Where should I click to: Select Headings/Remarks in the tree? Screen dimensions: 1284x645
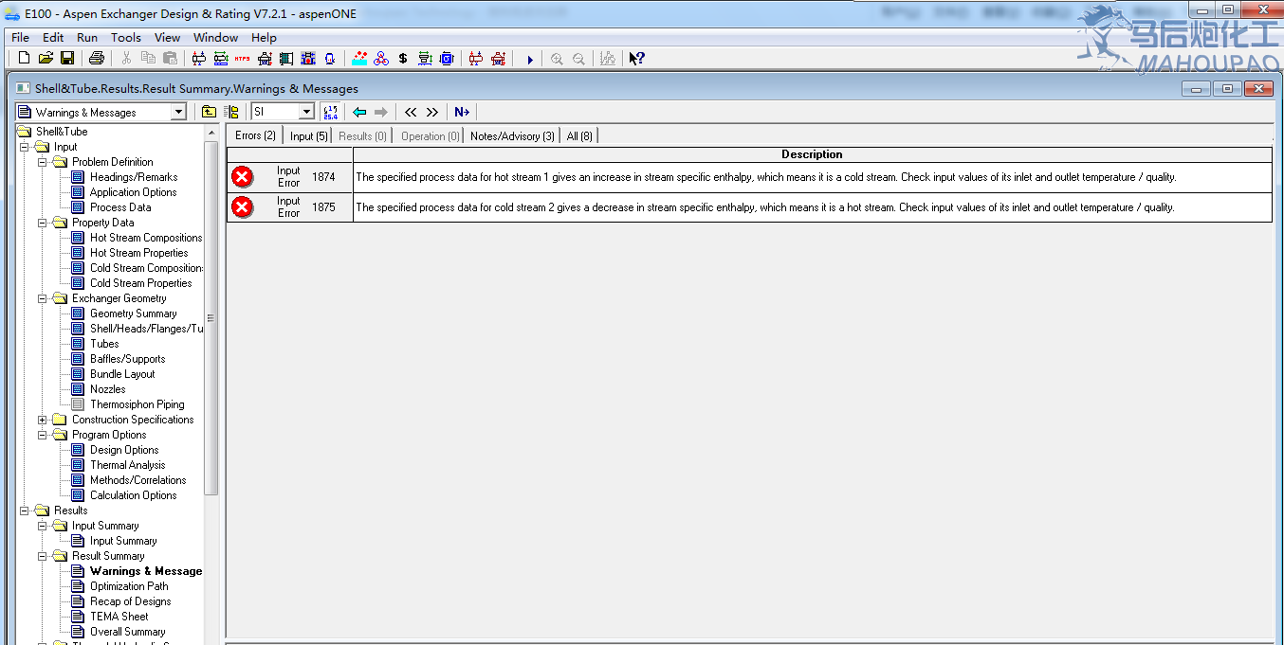pyautogui.click(x=134, y=177)
